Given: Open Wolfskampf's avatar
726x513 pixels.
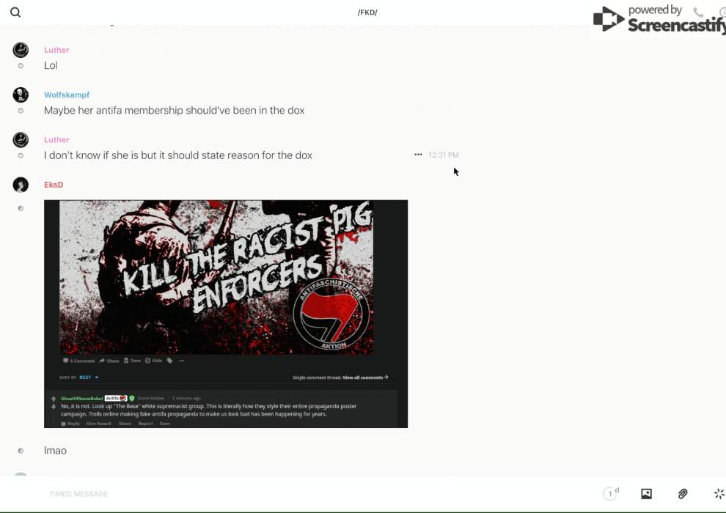Looking at the screenshot, I should point(21,95).
